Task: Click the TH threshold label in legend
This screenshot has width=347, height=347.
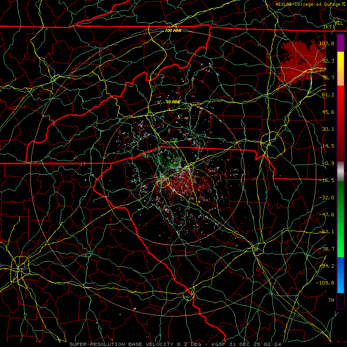Action: click(x=331, y=300)
